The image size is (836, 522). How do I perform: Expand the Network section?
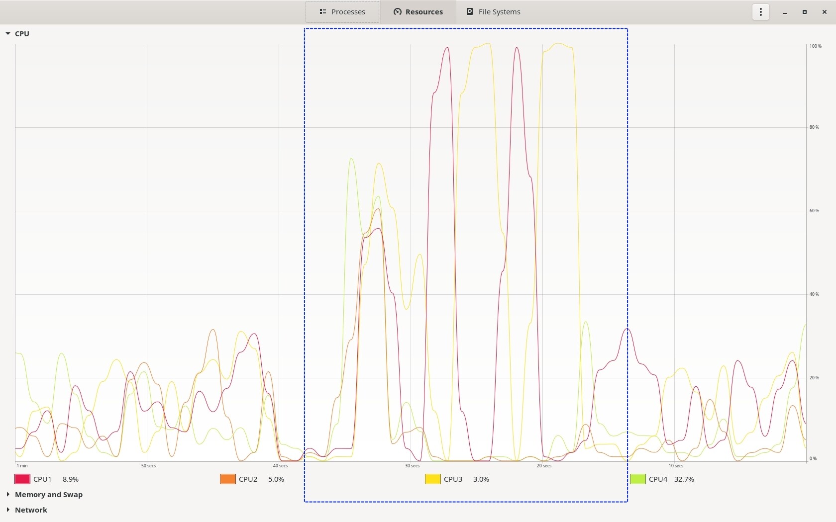[x=8, y=510]
